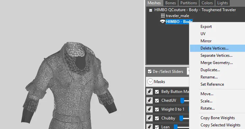Expand the Masks dropdown
Viewport: 245px width, 129px height.
point(150,82)
